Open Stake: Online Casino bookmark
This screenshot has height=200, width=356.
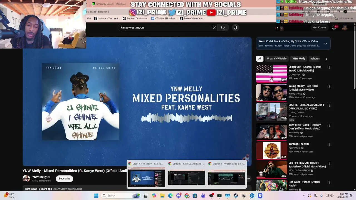[192, 19]
